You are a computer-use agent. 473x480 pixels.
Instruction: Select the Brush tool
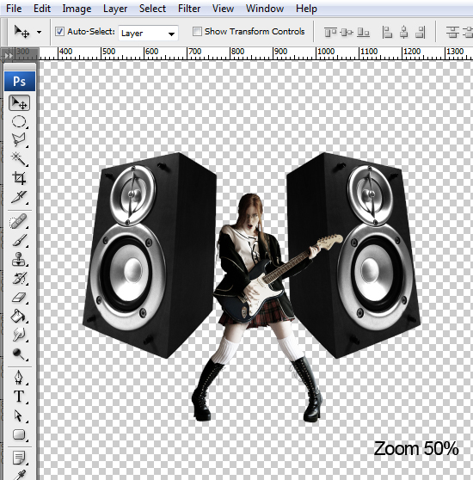click(x=19, y=240)
